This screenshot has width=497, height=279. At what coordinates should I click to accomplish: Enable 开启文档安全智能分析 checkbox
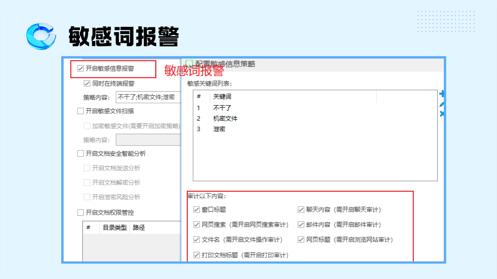click(x=80, y=154)
